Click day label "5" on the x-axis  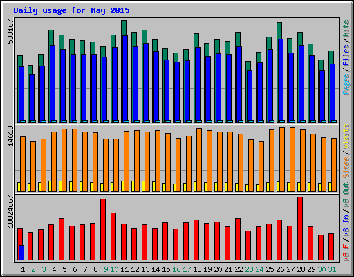tap(64, 269)
